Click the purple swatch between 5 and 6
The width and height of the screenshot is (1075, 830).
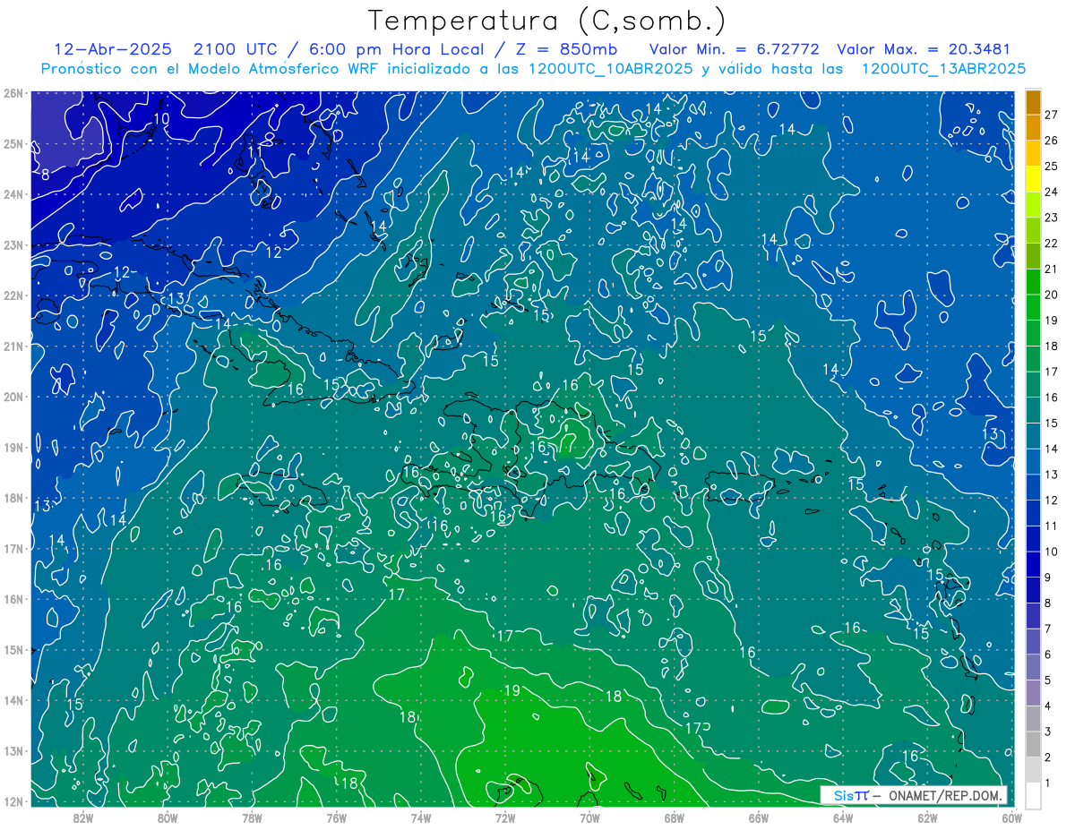pyautogui.click(x=1033, y=667)
